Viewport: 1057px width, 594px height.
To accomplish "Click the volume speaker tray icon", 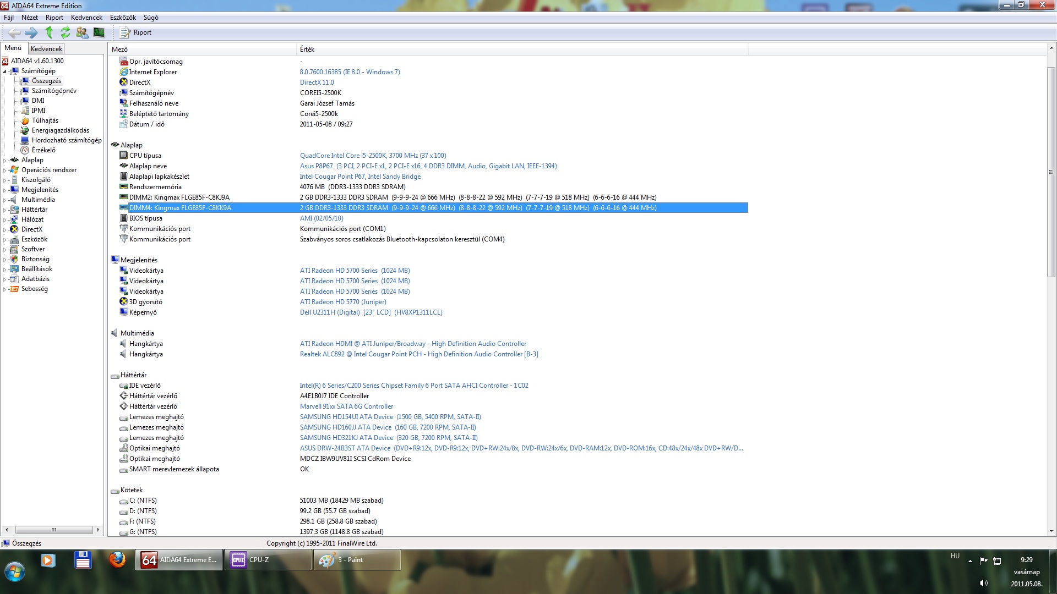I will point(984,583).
